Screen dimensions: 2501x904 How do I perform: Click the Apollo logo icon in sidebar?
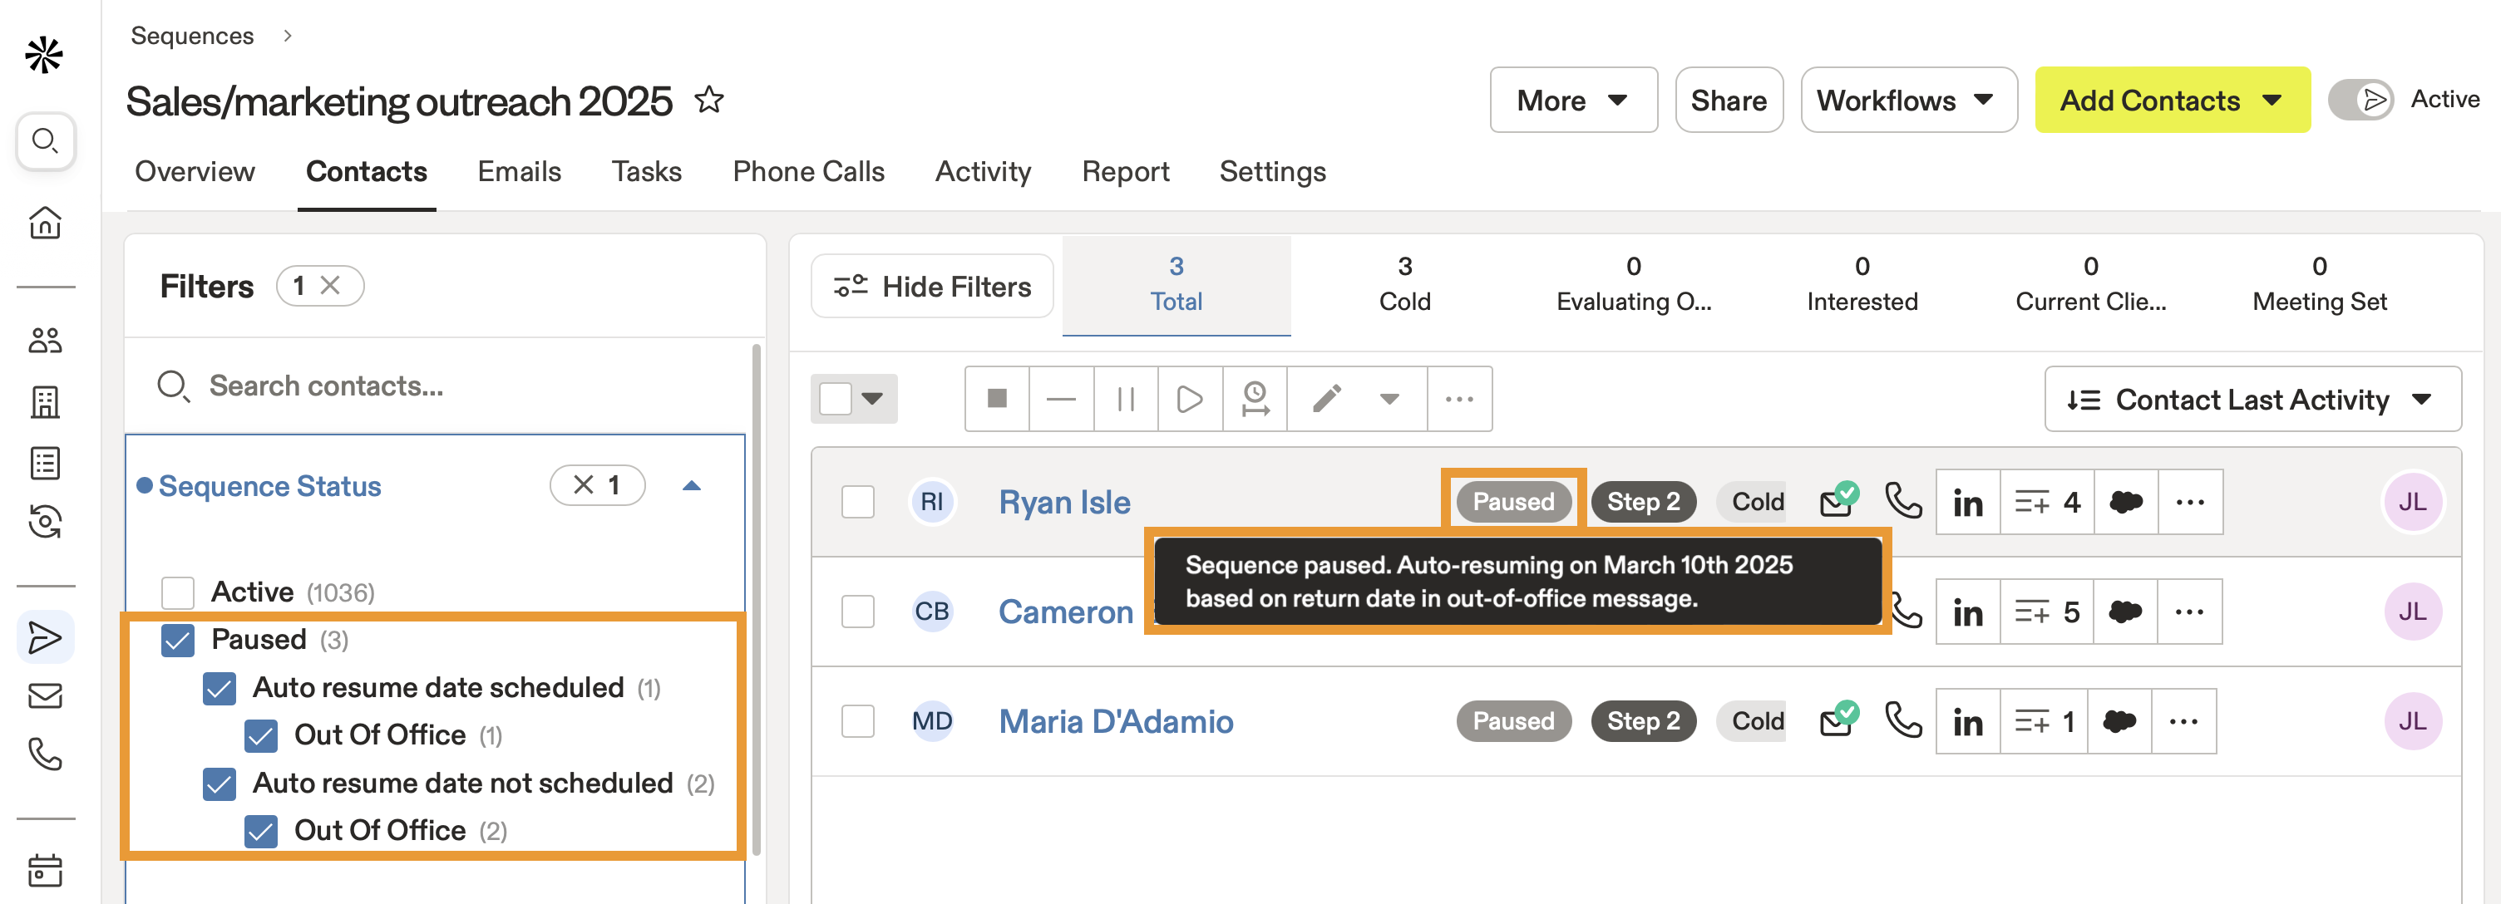pyautogui.click(x=45, y=56)
